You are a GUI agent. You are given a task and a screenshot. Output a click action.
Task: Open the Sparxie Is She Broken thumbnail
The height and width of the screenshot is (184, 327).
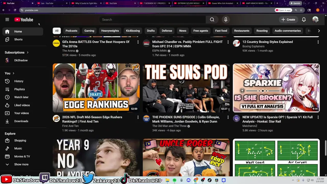coord(276,88)
